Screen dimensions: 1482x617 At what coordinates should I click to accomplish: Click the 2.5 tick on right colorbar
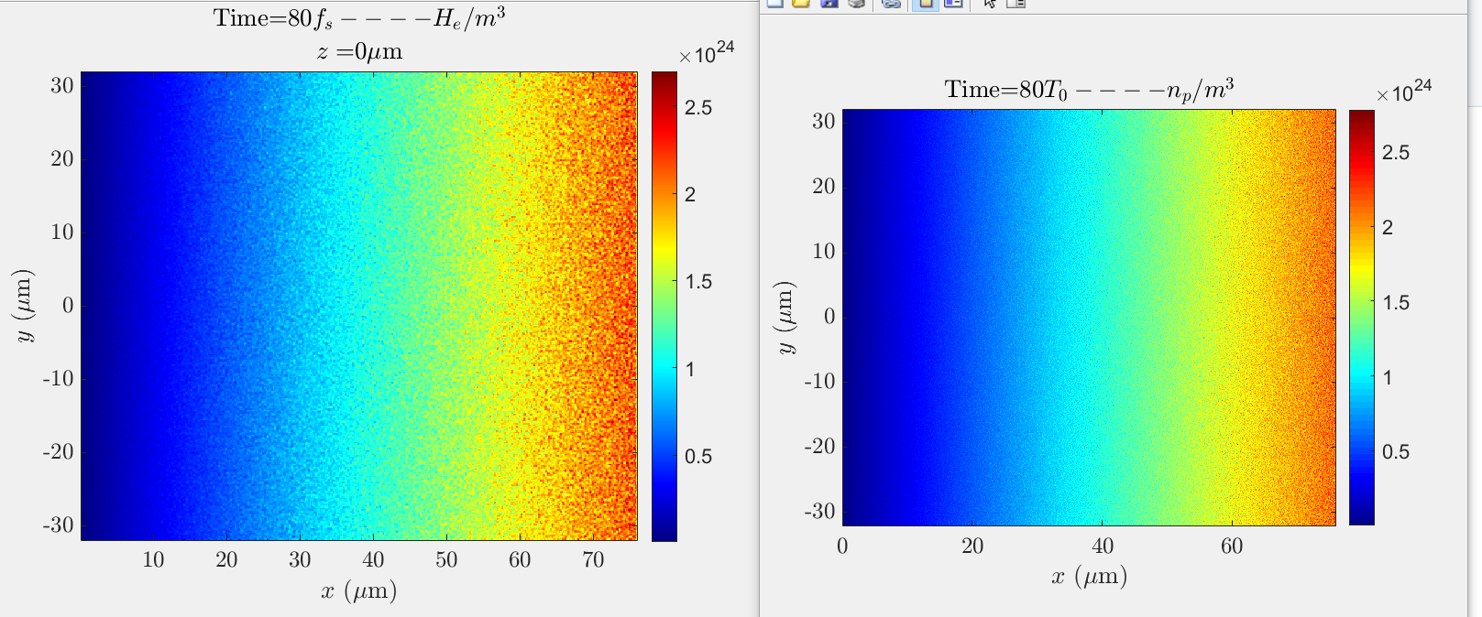(x=1396, y=153)
